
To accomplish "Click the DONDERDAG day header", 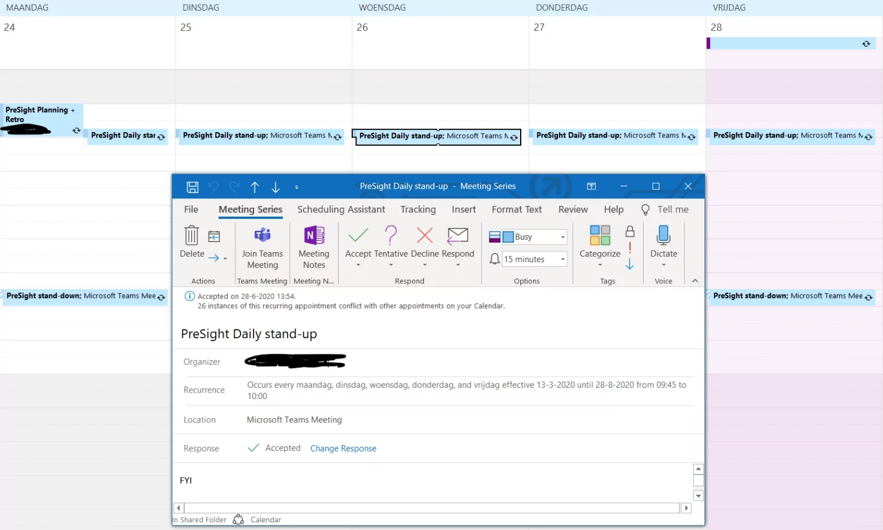I will pos(561,8).
